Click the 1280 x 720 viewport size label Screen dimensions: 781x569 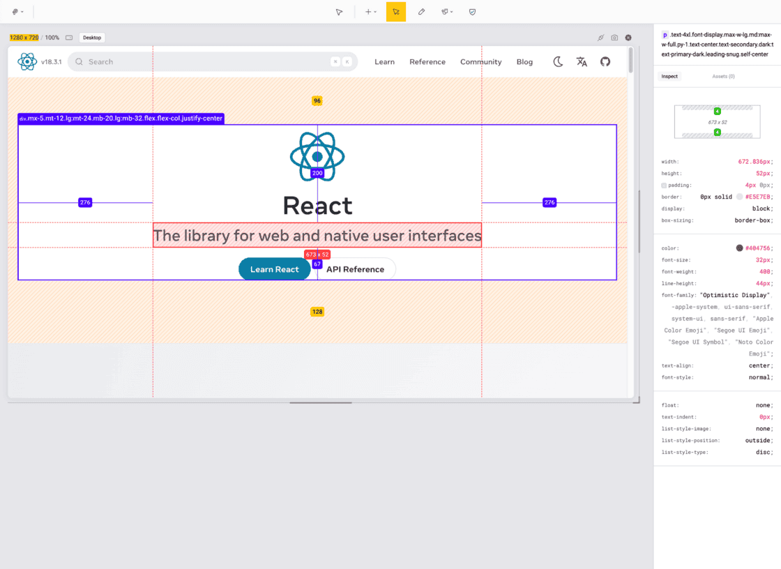click(24, 38)
